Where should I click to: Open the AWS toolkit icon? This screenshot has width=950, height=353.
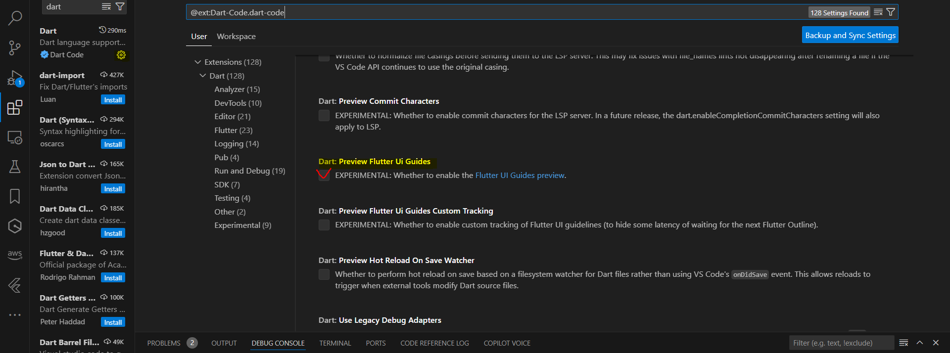coord(15,255)
